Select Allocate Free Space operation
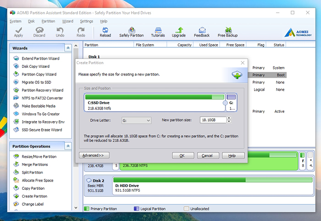This screenshot has width=321, height=221. click(38, 180)
